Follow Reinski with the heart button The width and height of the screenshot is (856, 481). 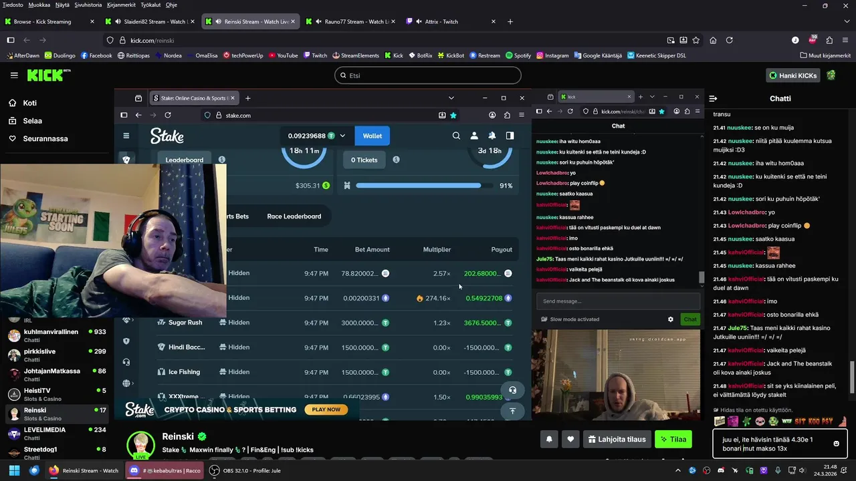[x=570, y=439]
